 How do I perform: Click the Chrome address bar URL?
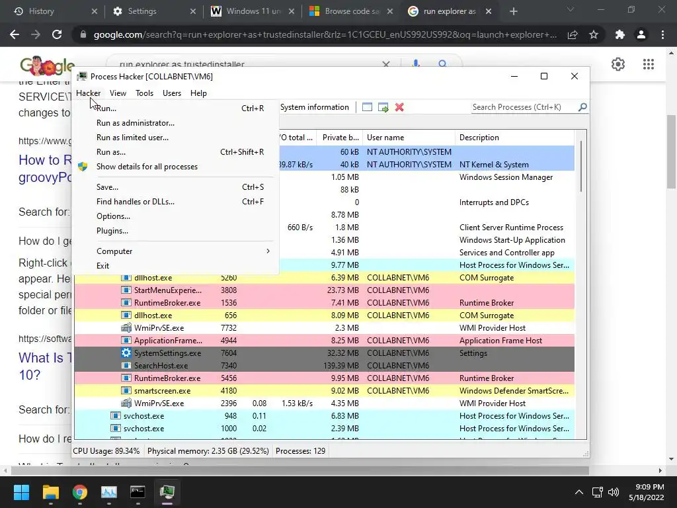point(325,34)
